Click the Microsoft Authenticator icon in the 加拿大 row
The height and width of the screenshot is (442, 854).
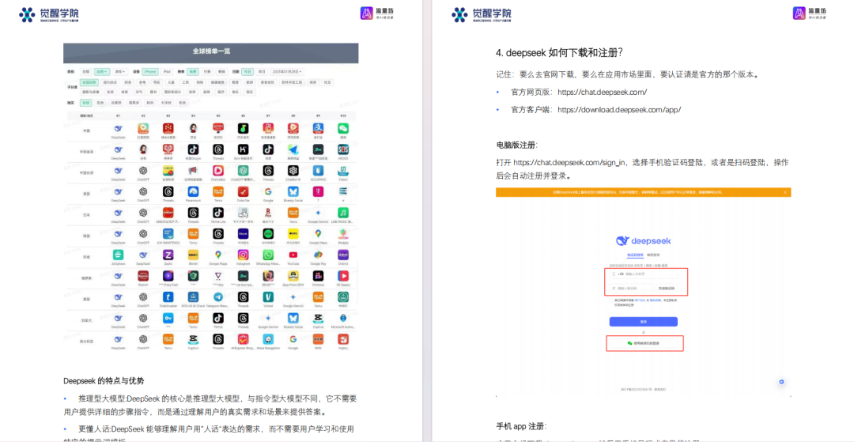point(342,318)
